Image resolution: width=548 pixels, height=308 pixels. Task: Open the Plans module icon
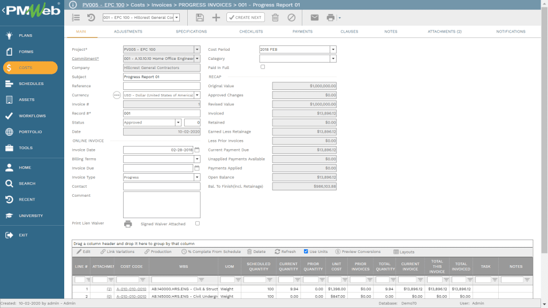pyautogui.click(x=10, y=35)
